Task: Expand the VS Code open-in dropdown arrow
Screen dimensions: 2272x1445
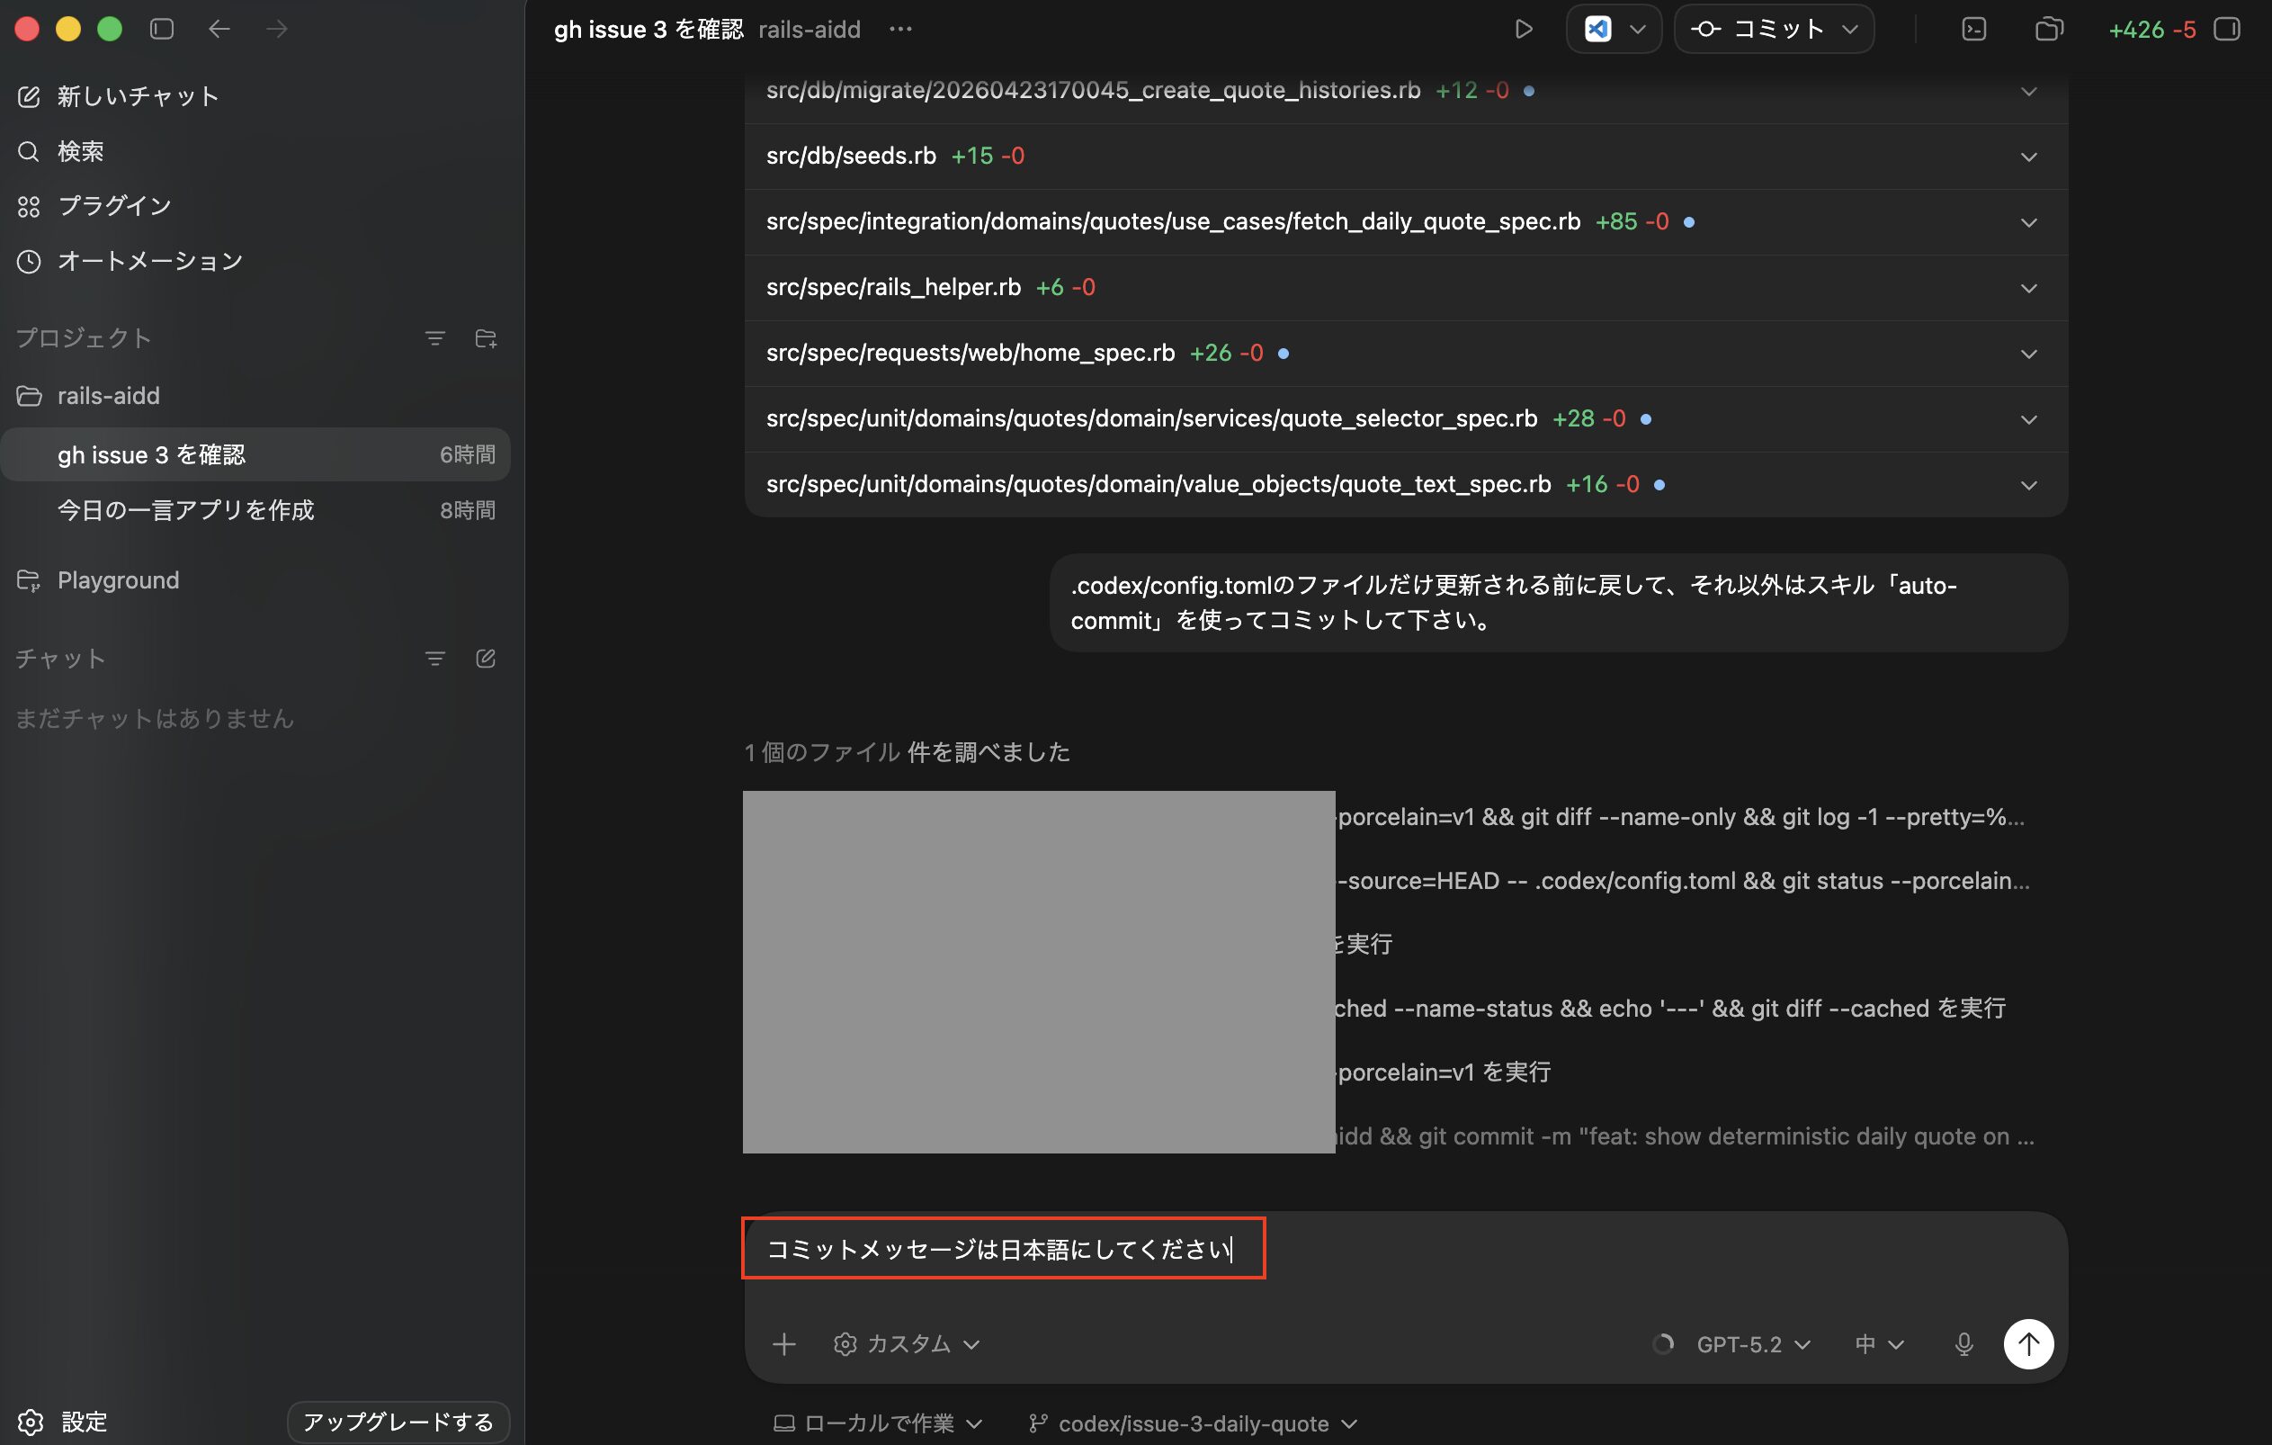Action: click(1638, 30)
